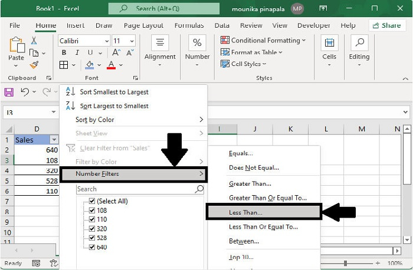
Task: Uncheck the 108 value checkbox
Action: (x=91, y=210)
